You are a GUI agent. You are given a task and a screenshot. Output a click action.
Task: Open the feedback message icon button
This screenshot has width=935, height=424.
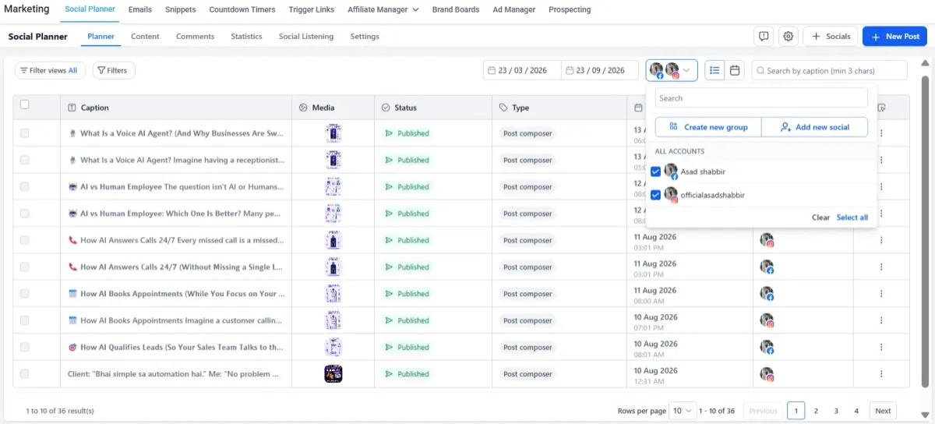(764, 36)
